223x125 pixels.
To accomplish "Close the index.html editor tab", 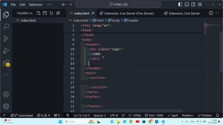I will click(x=93, y=13).
